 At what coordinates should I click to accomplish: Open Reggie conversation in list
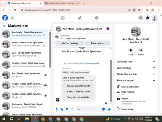coord(24,85)
